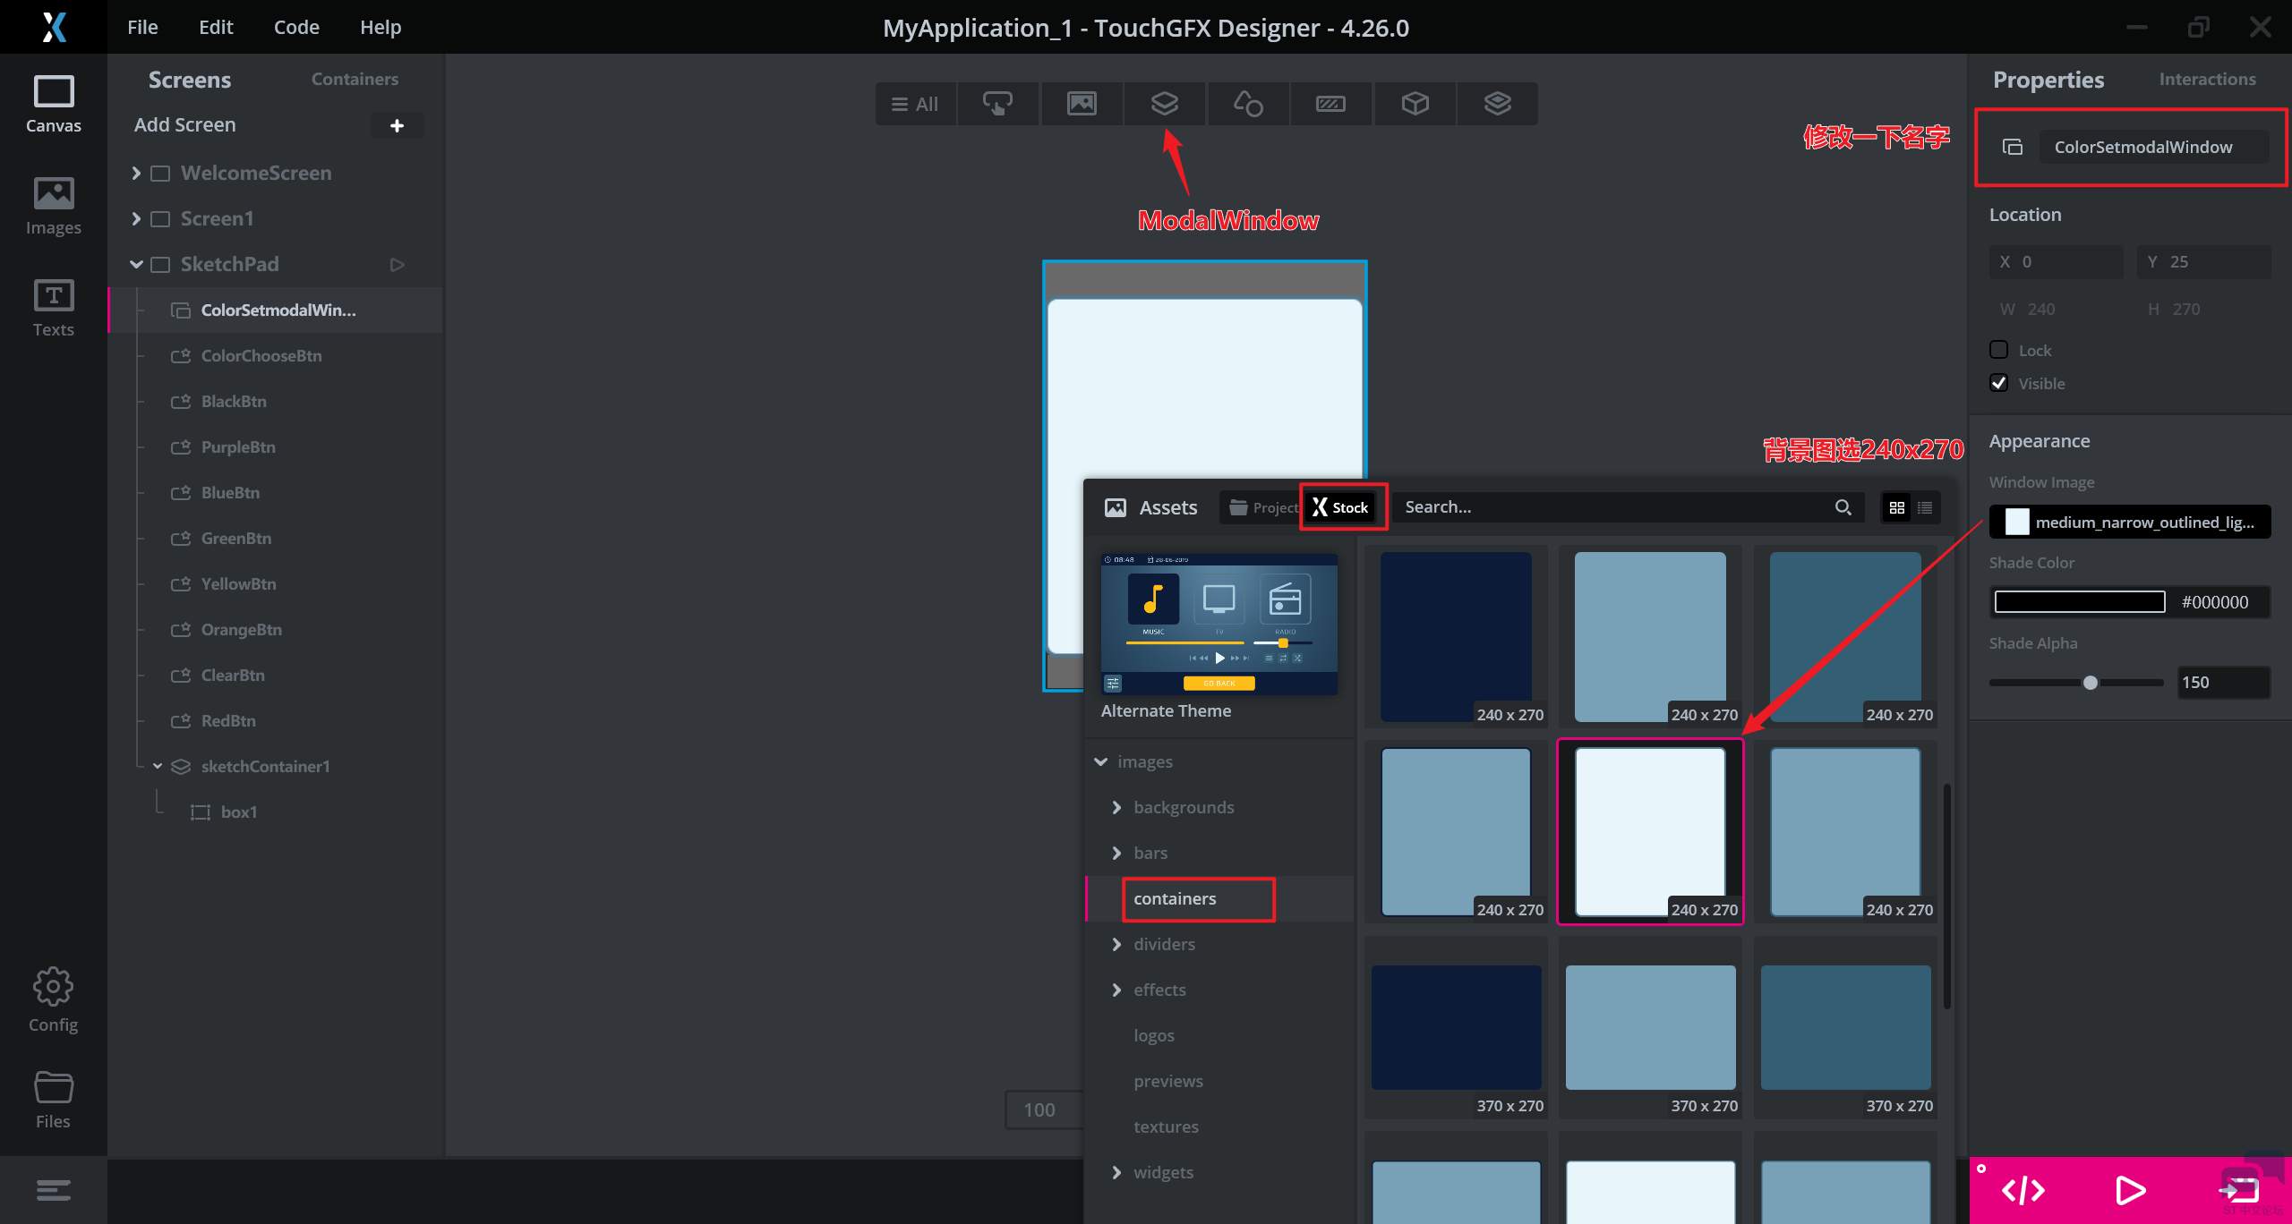Uncheck the Visible checkbox
Image resolution: width=2292 pixels, height=1224 pixels.
click(1998, 383)
